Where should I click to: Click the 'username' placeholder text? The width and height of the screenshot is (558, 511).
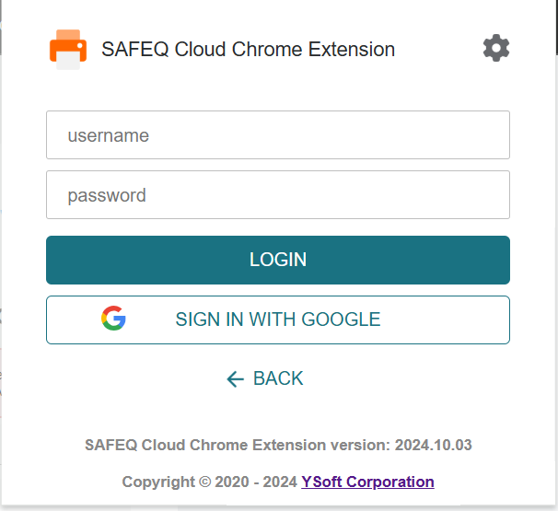108,135
